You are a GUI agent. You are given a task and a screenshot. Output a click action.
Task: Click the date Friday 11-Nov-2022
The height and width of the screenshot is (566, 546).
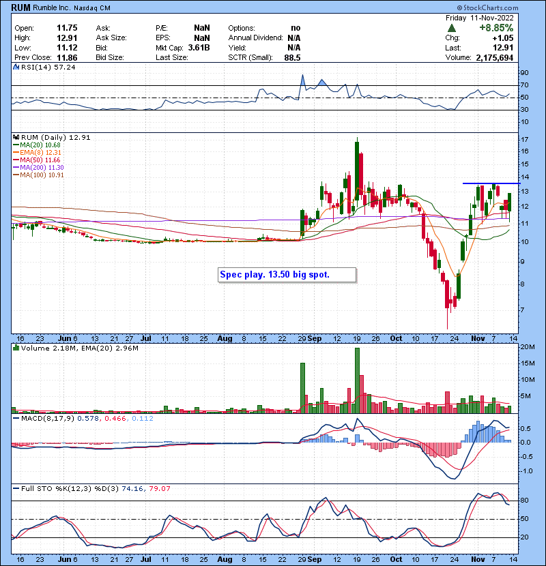(x=480, y=18)
